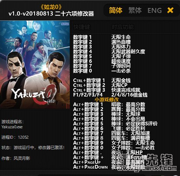Enable 一击必杀 cheat
The image size is (180, 176).
121,71
